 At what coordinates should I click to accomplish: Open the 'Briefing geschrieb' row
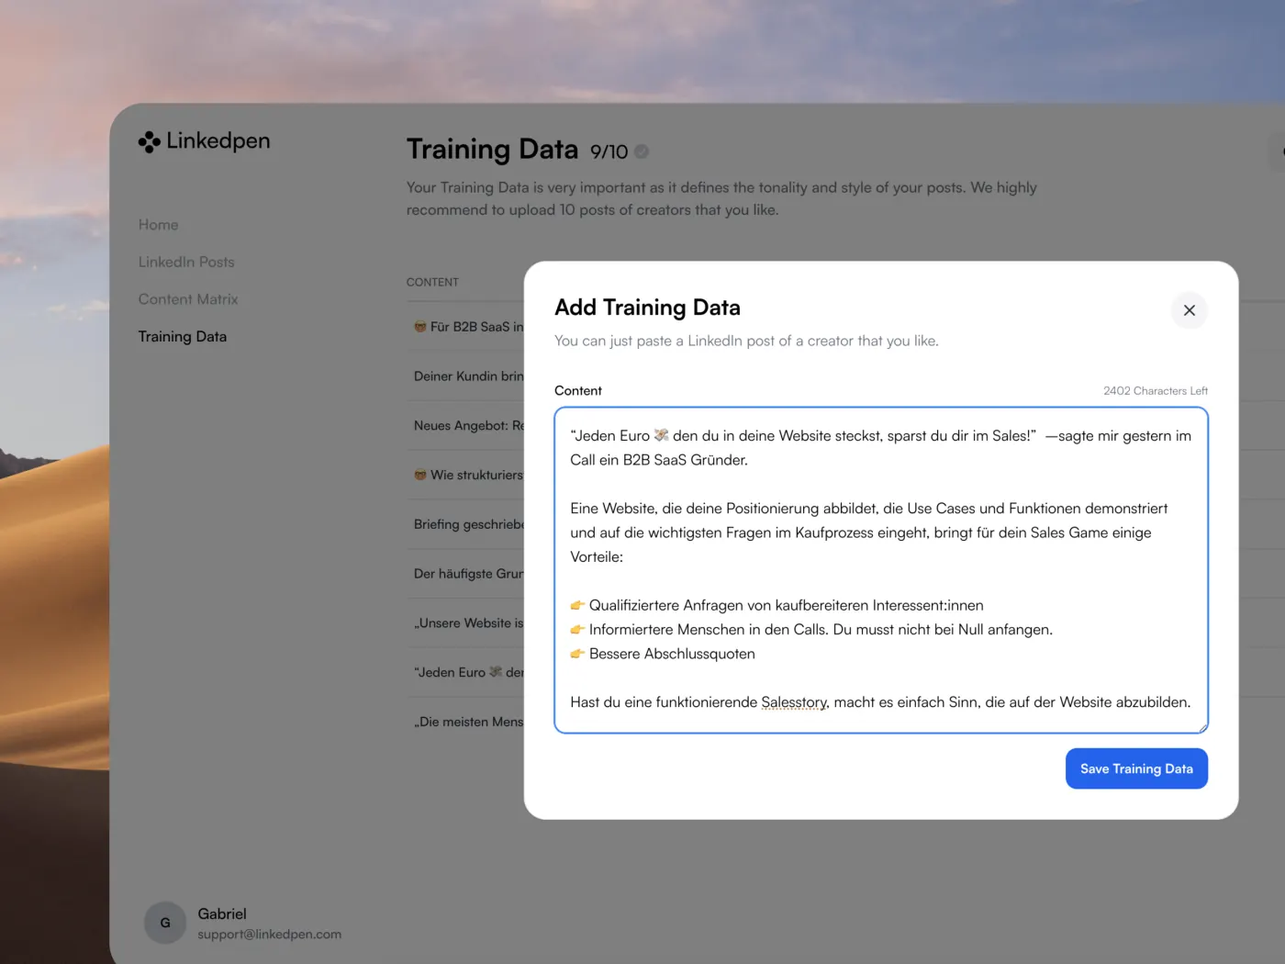point(465,524)
